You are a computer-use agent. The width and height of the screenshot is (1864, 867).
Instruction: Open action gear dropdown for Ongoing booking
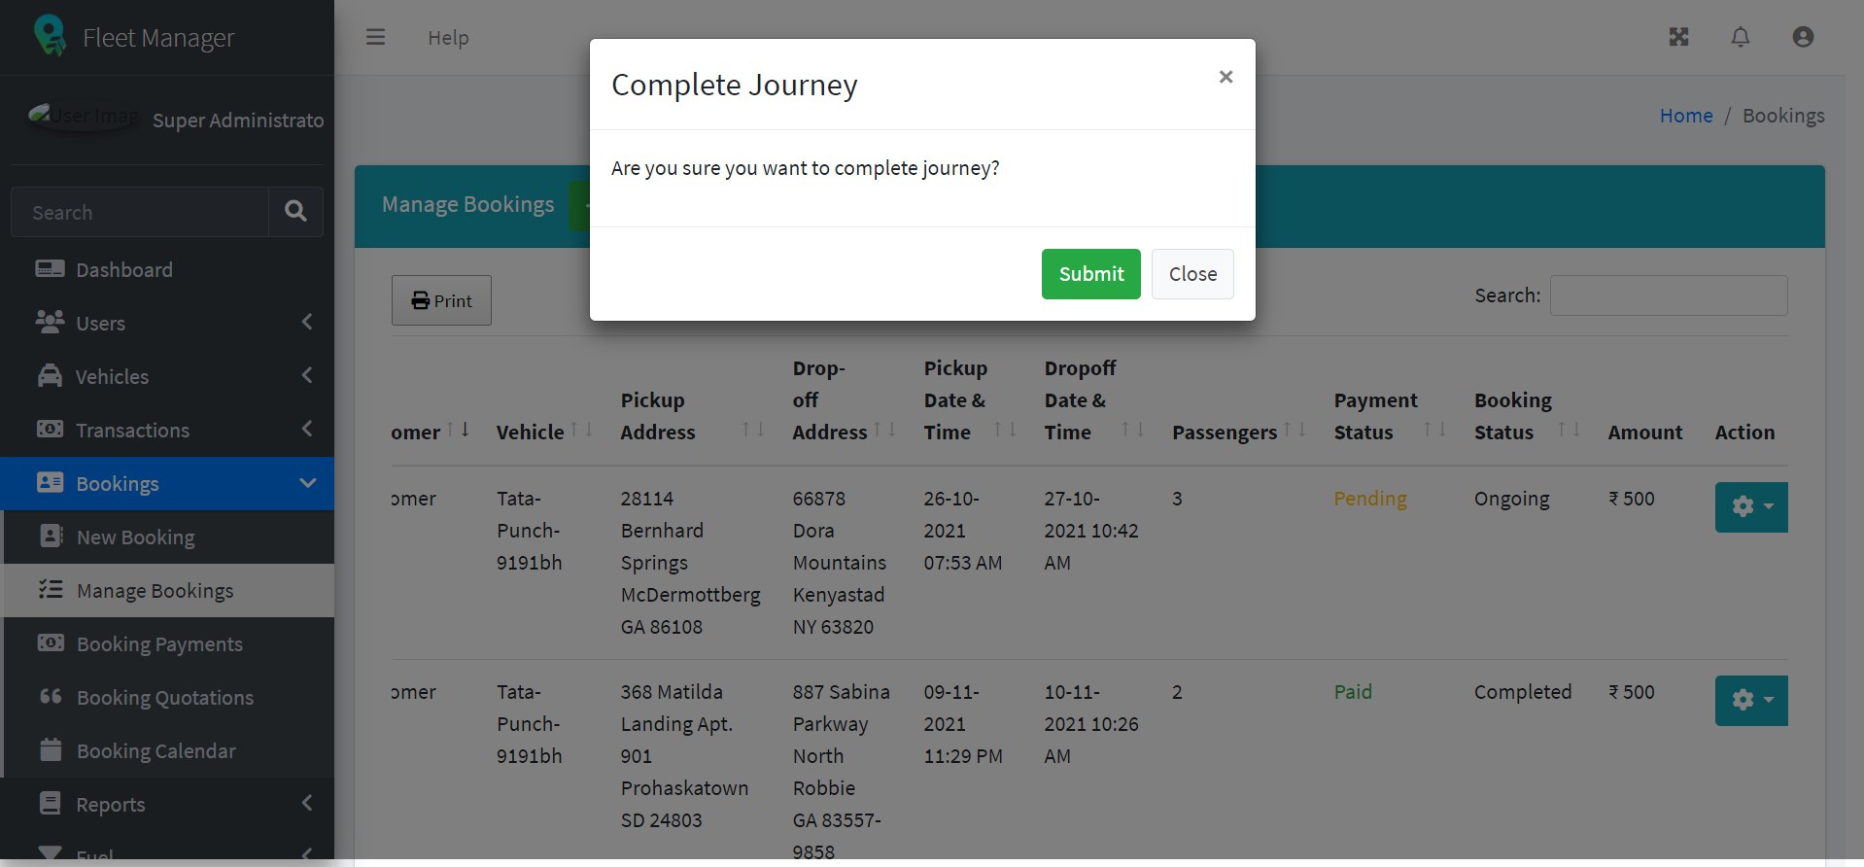pyautogui.click(x=1750, y=507)
